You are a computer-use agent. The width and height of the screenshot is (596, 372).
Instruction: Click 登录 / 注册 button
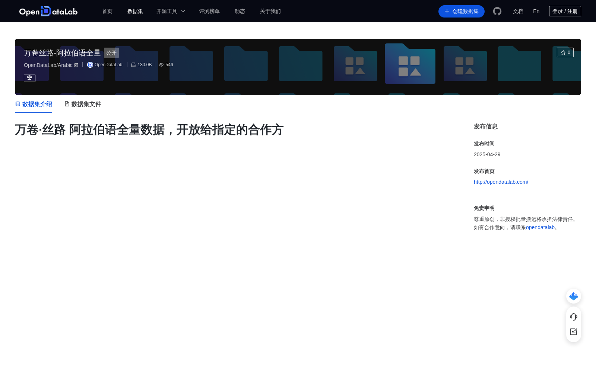coord(565,11)
